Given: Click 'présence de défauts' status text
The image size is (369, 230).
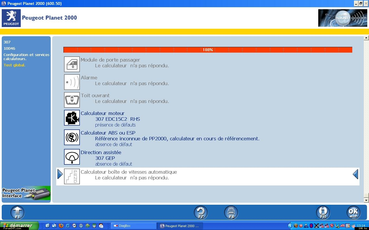Looking at the screenshot, I should (x=115, y=125).
